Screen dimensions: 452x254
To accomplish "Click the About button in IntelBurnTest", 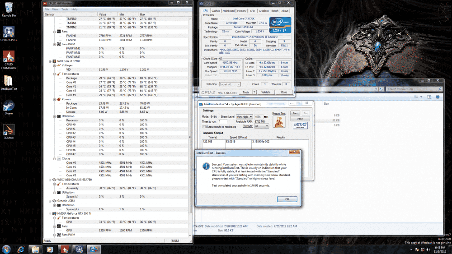I will point(300,119).
